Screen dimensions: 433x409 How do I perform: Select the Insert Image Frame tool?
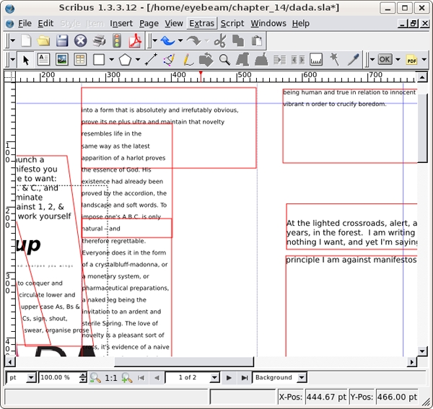[62, 60]
